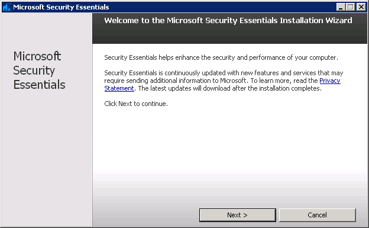369x228 pixels.
Task: Maximize the installation wizard window
Action: pyautogui.click(x=351, y=7)
